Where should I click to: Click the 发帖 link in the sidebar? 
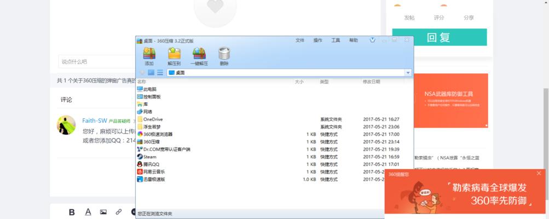click(x=409, y=18)
